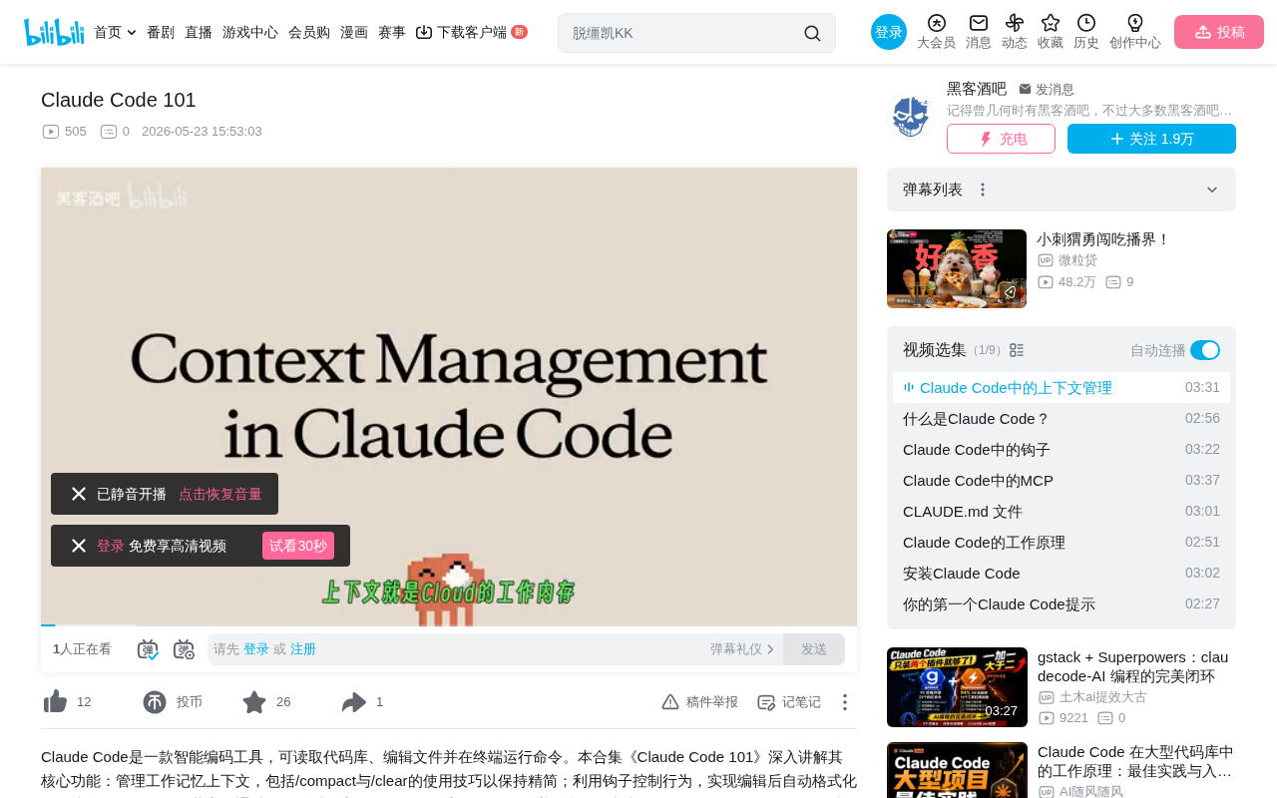
Task: Open the 创作中心 creator center icon
Action: tap(1135, 32)
